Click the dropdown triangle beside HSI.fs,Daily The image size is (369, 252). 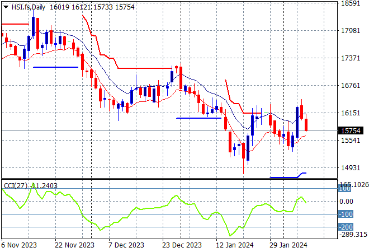tap(4, 6)
